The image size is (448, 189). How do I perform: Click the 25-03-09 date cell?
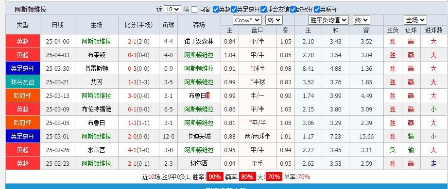coord(57,110)
